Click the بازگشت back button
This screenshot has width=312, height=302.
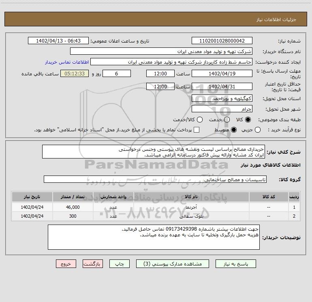[93, 264]
